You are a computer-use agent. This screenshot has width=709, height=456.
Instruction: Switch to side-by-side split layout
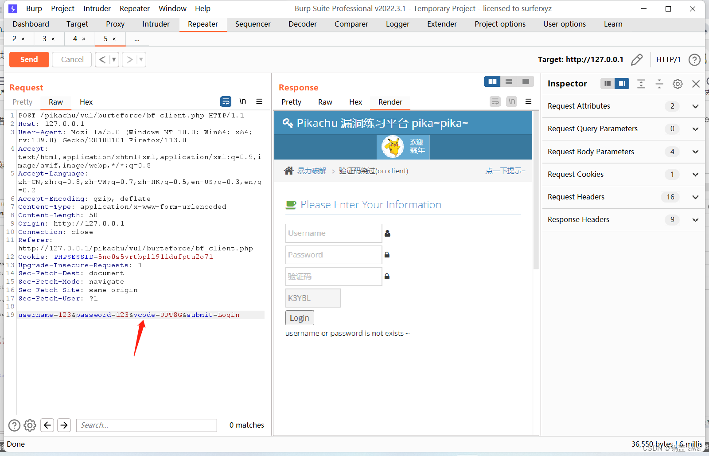pos(492,82)
